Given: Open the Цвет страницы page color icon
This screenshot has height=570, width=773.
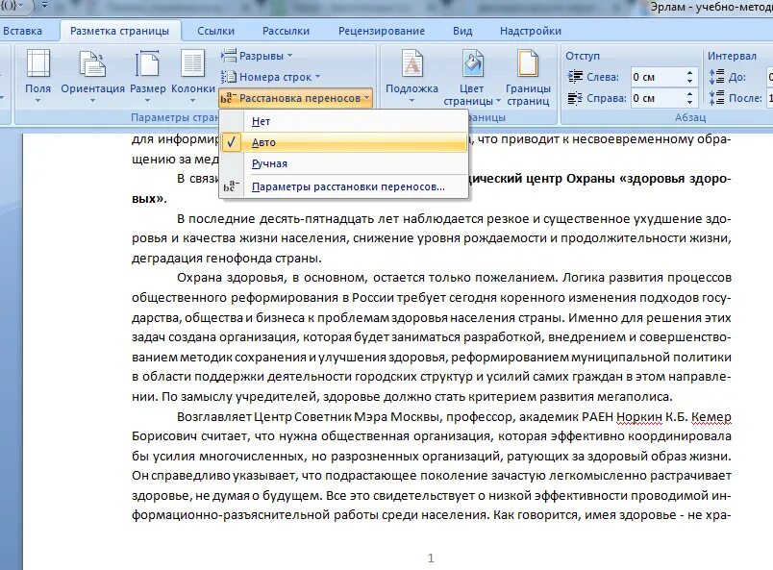Looking at the screenshot, I should (x=472, y=64).
